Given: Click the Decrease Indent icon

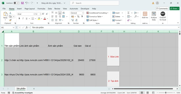Looking at the screenshot, I should [52, 20].
